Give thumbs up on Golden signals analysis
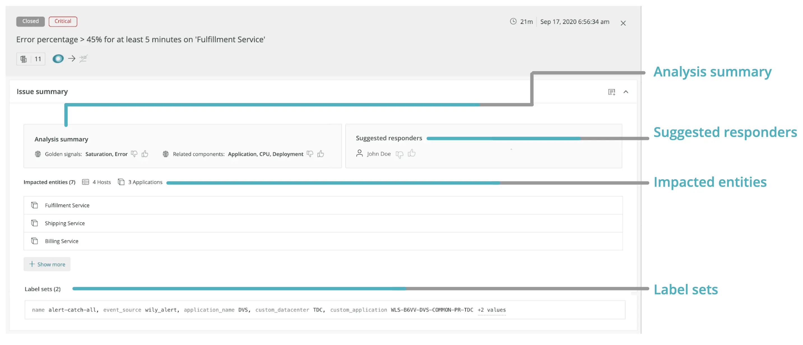 pos(145,154)
